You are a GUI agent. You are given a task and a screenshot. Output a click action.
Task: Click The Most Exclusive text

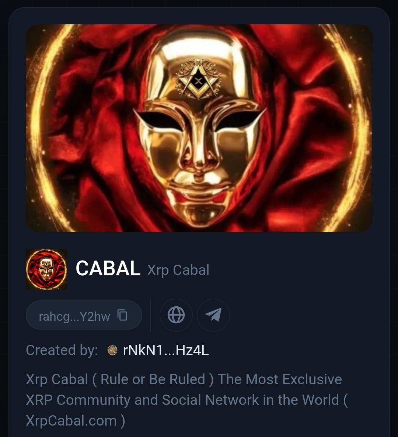(x=280, y=379)
